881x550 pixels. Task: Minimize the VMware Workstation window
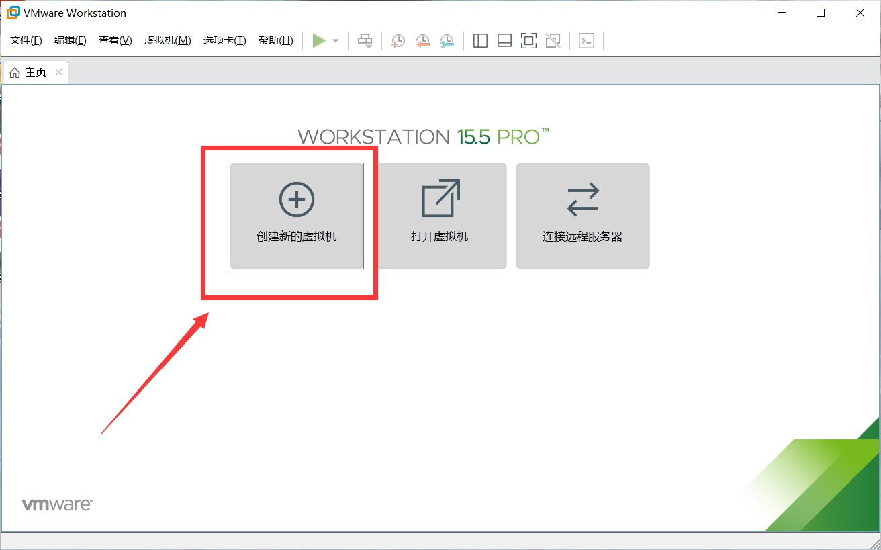coord(782,13)
